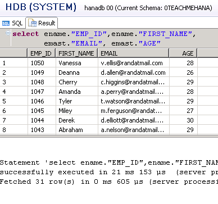Select the t.watson email cell
The image size is (218, 204).
coord(134,101)
